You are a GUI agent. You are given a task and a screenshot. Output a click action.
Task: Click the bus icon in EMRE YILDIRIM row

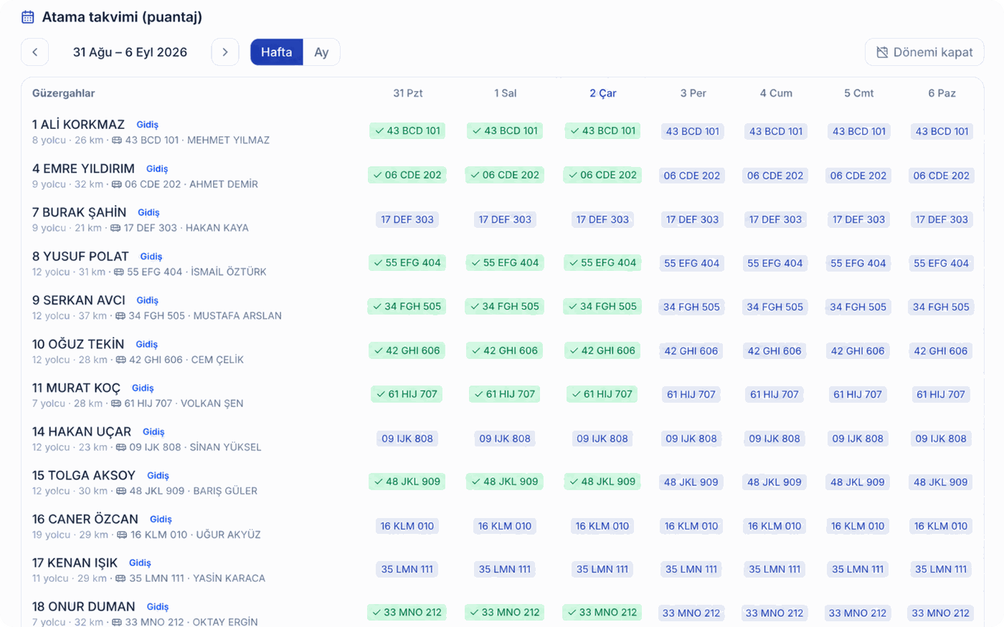point(116,184)
